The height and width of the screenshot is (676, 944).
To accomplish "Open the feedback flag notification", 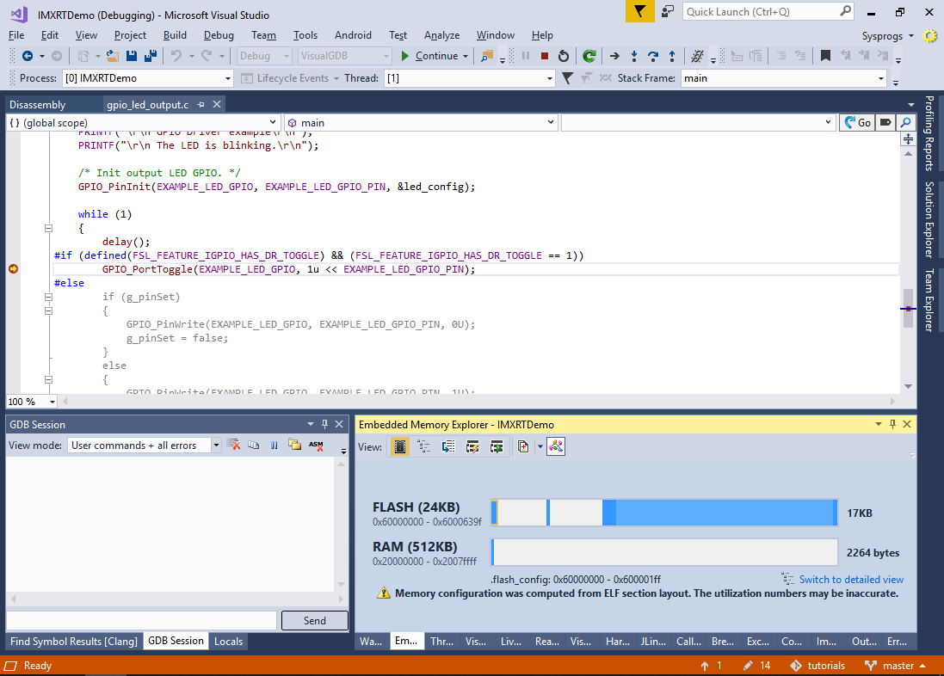I will (x=639, y=11).
